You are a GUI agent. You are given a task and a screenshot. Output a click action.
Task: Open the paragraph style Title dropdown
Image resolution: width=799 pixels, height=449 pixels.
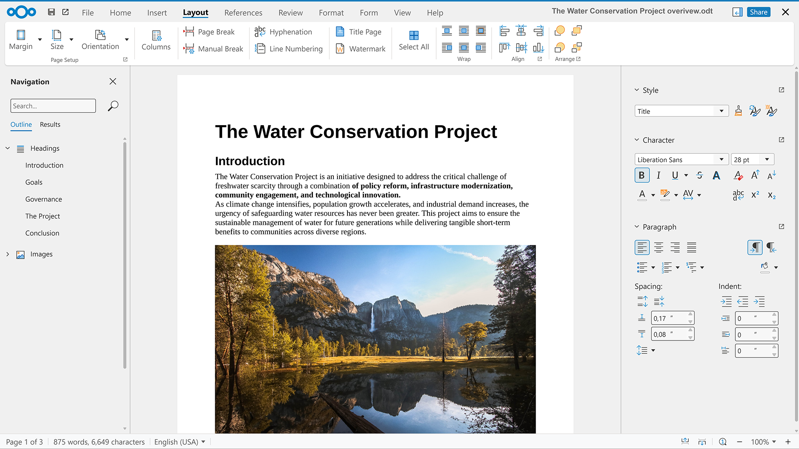(722, 111)
